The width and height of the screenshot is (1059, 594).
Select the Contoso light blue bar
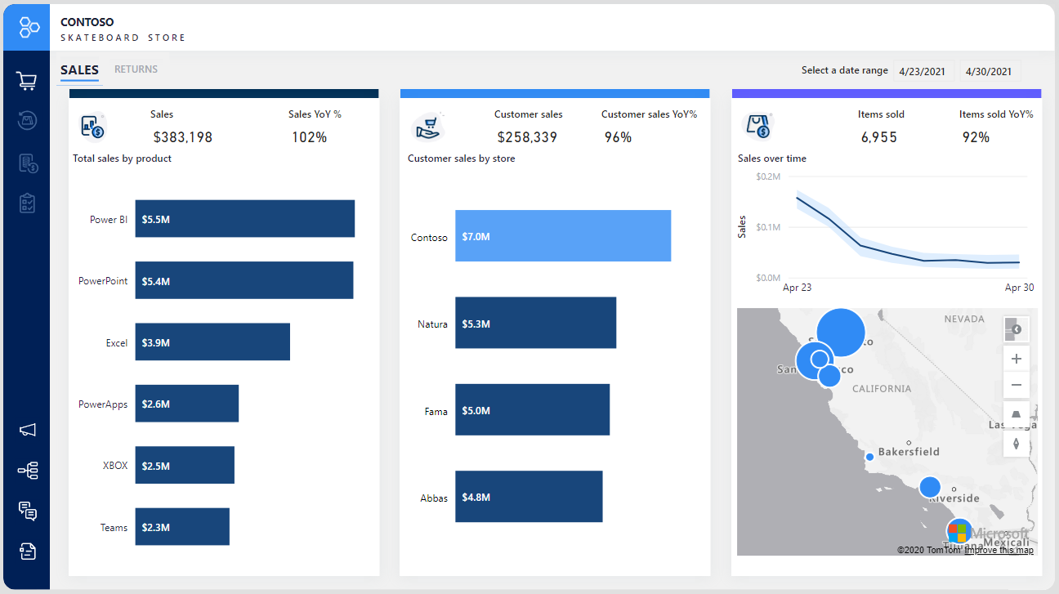point(563,236)
